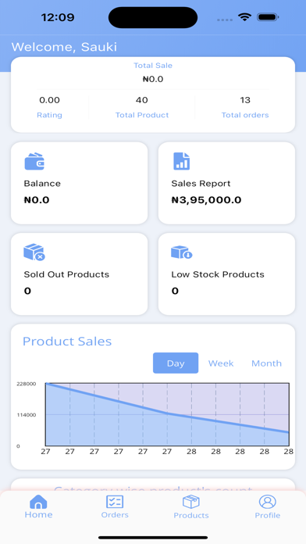This screenshot has width=306, height=544.
Task: Open the Balance card
Action: click(80, 183)
